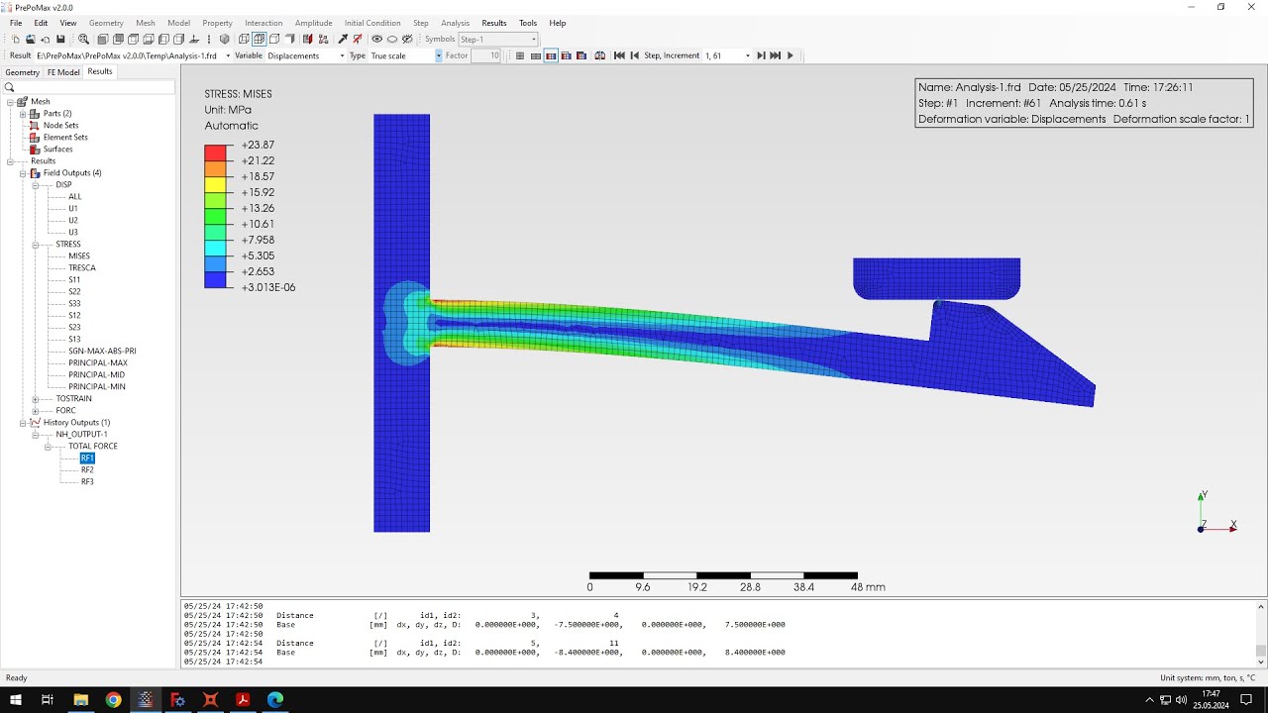Select MISES in the results tree
This screenshot has height=713, width=1268.
click(79, 255)
